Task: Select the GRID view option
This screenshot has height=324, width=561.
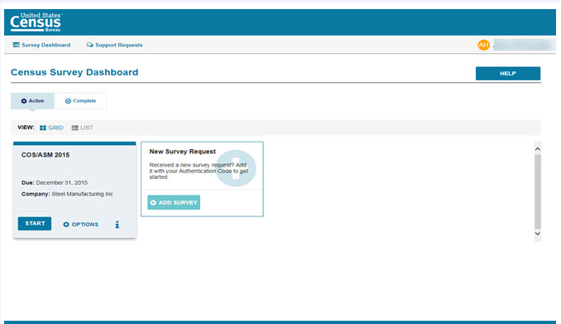Action: tap(51, 128)
